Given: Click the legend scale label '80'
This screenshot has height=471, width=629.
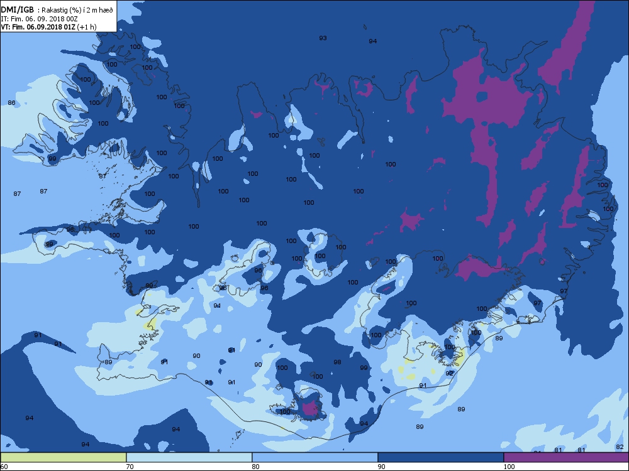Looking at the screenshot, I should (255, 466).
